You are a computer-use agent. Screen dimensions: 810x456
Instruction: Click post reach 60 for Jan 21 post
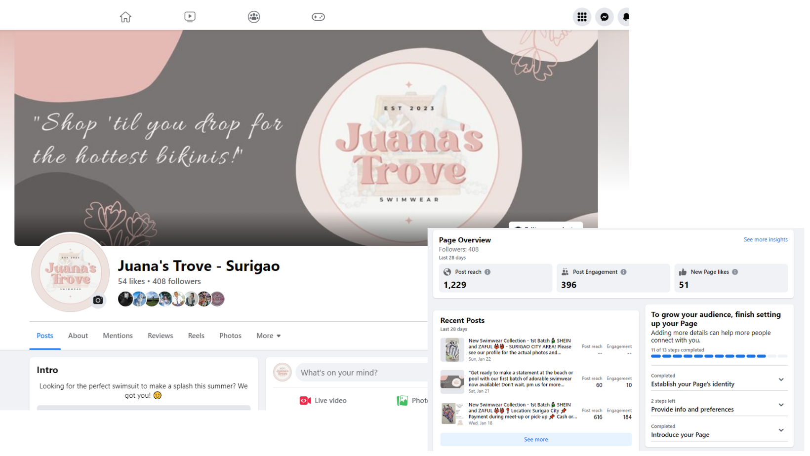point(599,385)
